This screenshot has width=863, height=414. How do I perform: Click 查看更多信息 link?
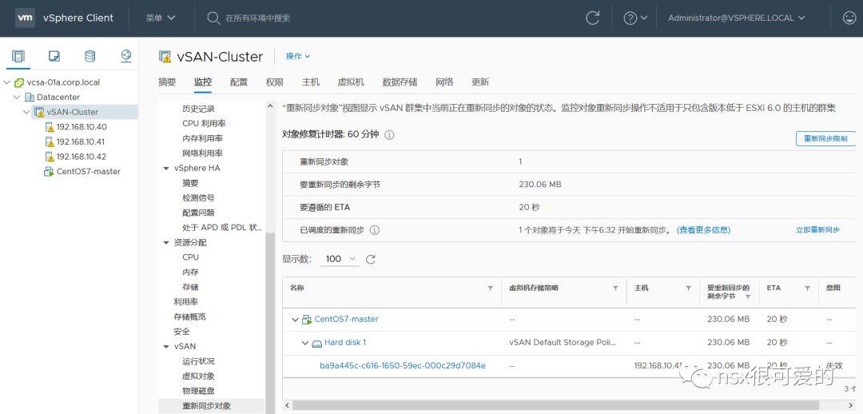point(705,230)
